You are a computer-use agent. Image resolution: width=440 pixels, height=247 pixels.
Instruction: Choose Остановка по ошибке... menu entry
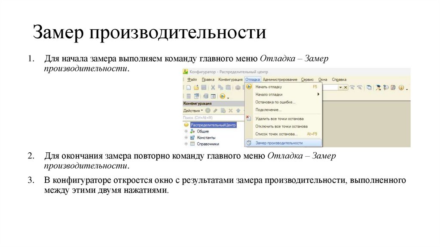284,102
